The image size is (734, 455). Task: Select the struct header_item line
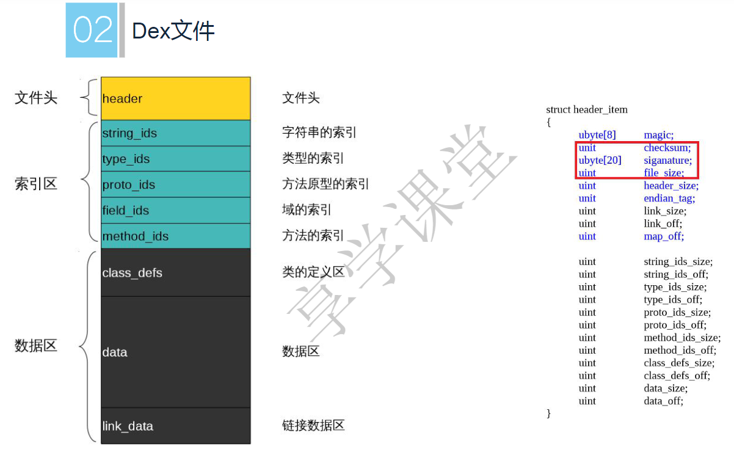click(x=587, y=110)
